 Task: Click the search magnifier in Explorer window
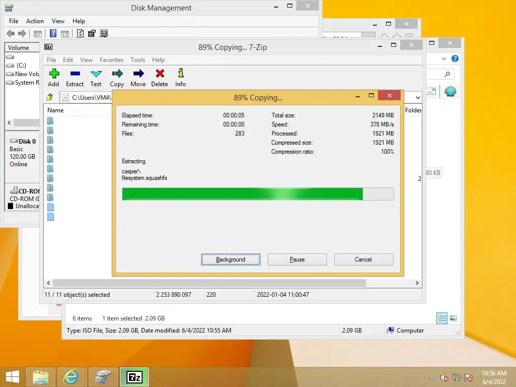pos(447,75)
